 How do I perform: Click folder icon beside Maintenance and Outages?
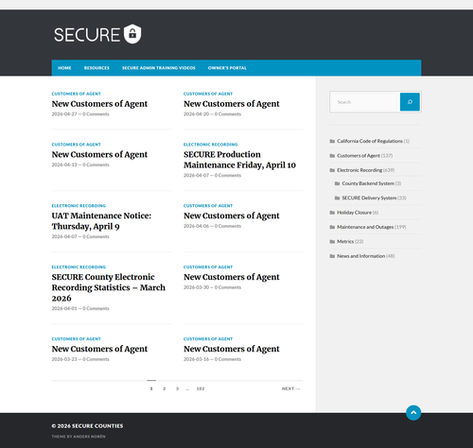pyautogui.click(x=332, y=227)
